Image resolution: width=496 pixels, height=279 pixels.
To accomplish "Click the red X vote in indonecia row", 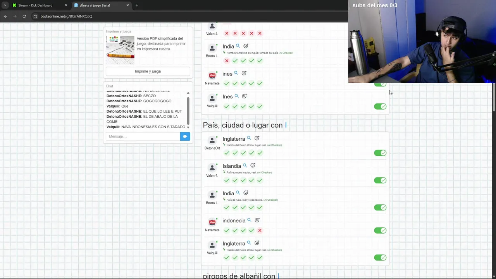I will (x=260, y=231).
